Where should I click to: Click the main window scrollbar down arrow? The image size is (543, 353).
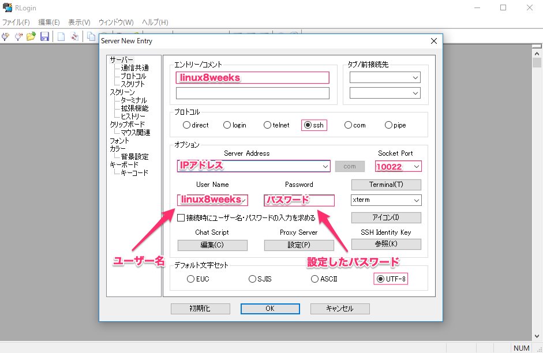[x=537, y=336]
